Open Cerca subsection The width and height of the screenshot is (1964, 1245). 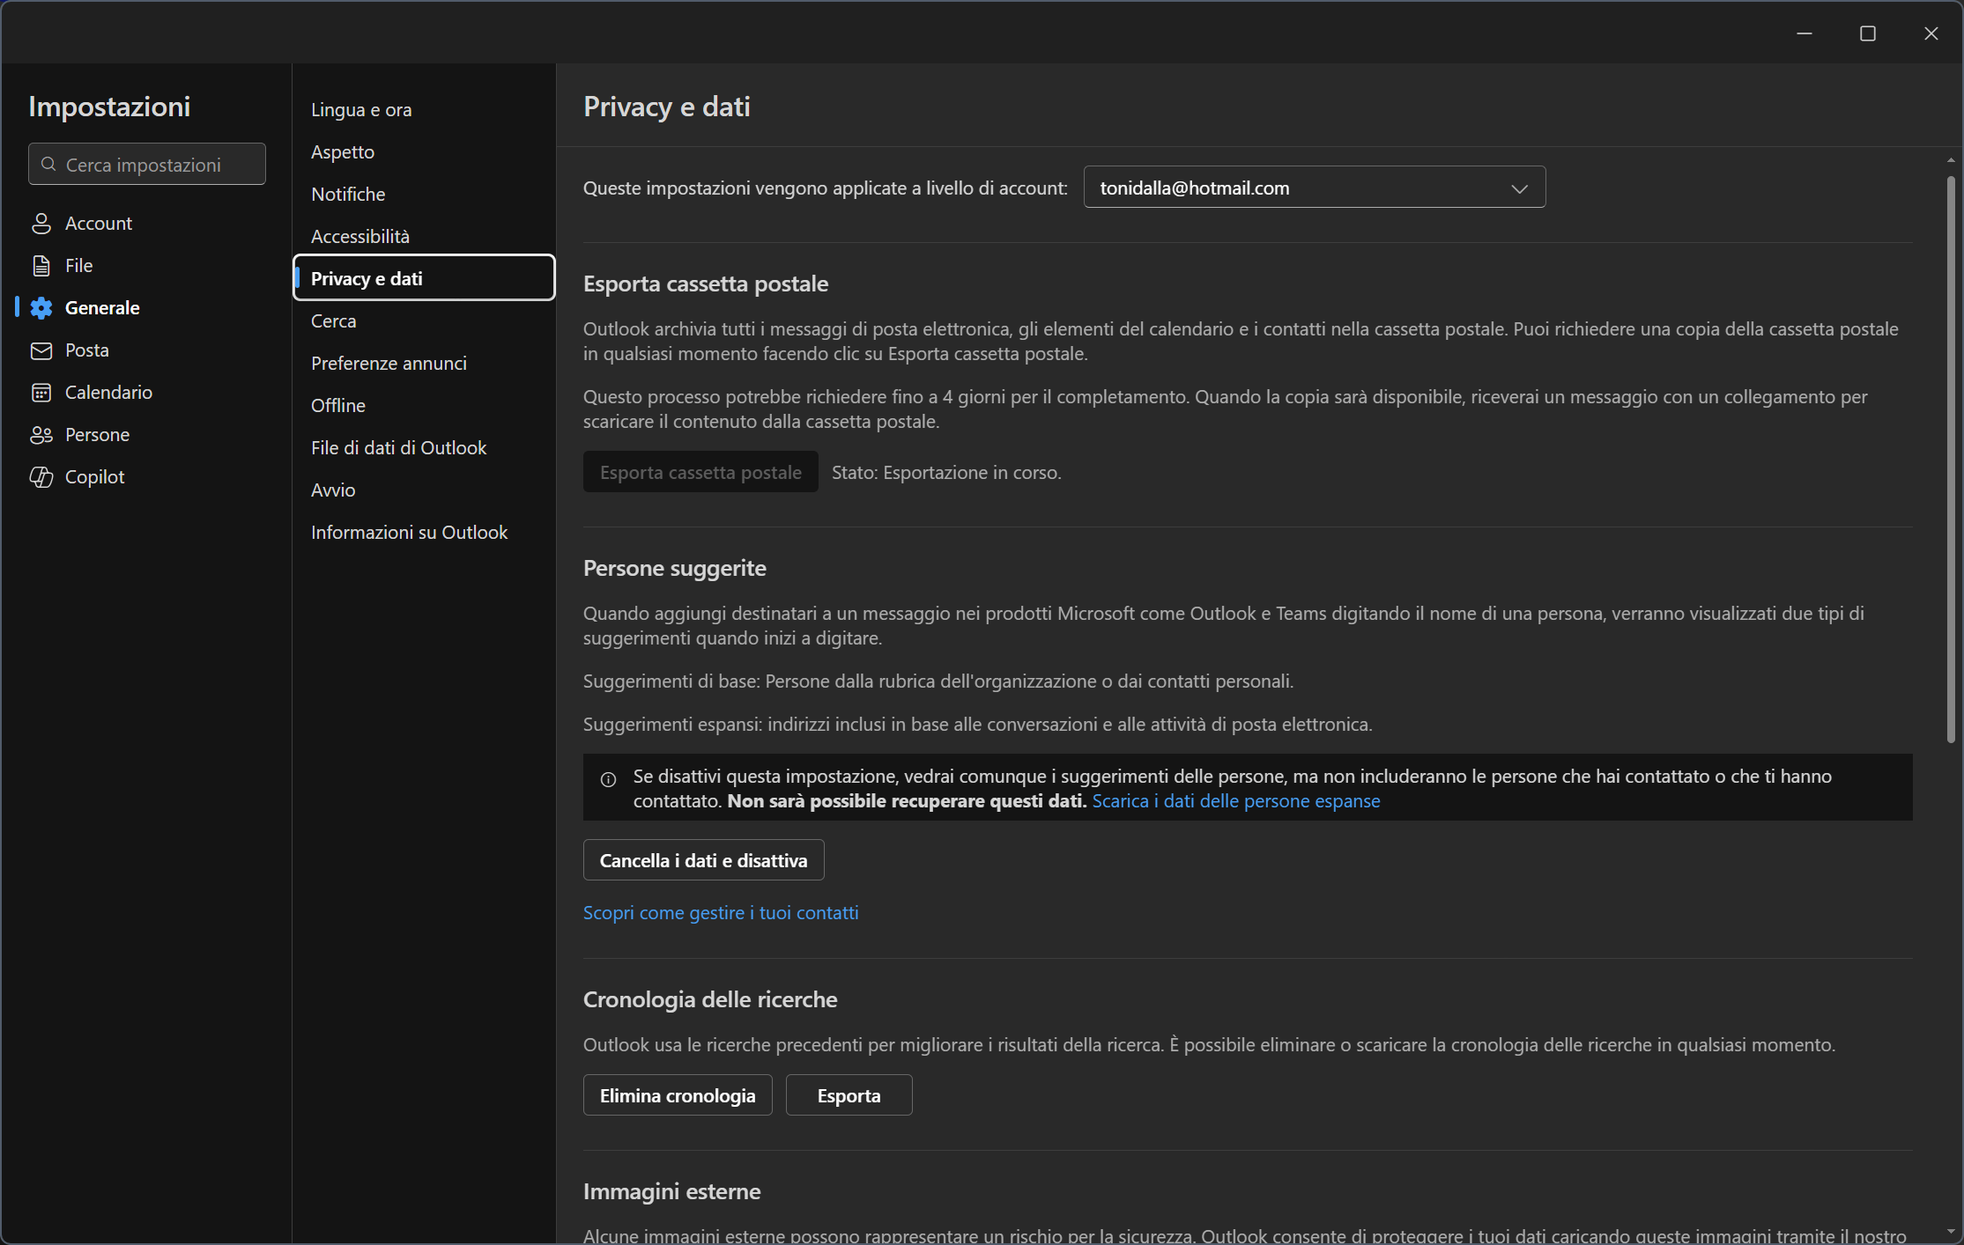click(424, 321)
